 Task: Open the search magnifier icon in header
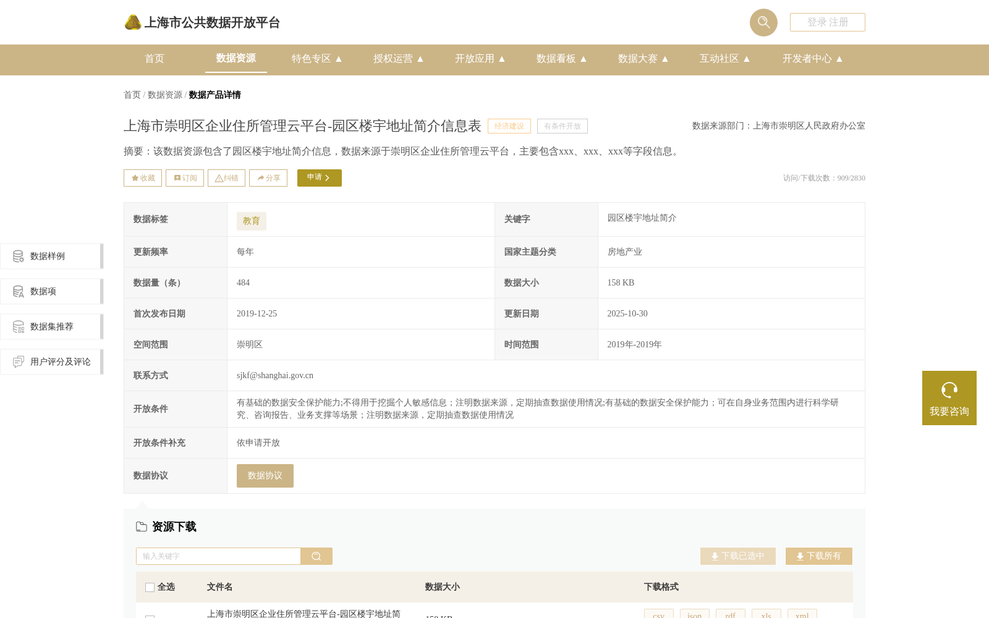coord(763,22)
